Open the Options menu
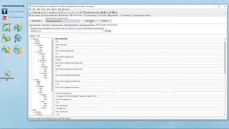229x129 pixels. pos(54,9)
